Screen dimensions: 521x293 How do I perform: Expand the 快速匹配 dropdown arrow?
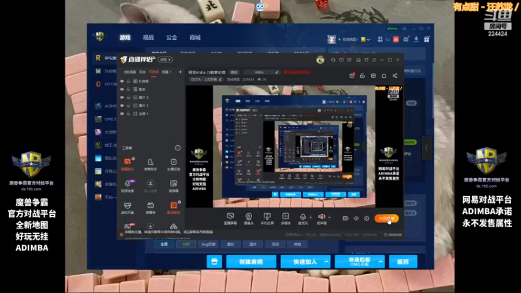[x=380, y=262]
